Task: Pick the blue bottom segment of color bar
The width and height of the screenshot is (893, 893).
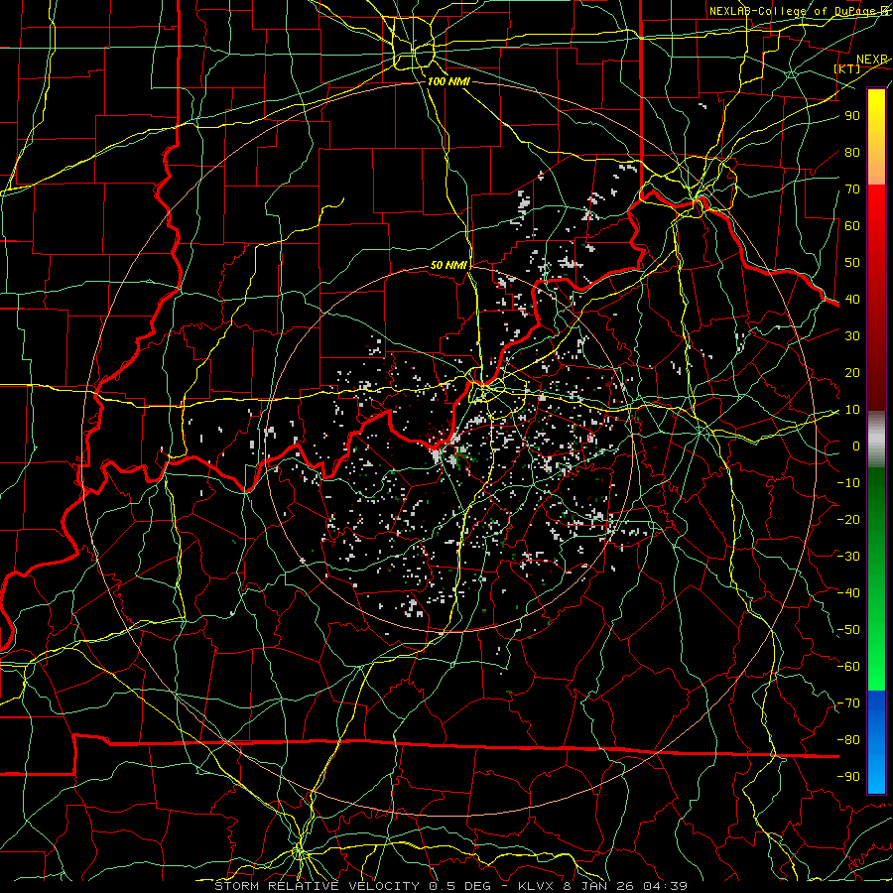Action: point(876,741)
